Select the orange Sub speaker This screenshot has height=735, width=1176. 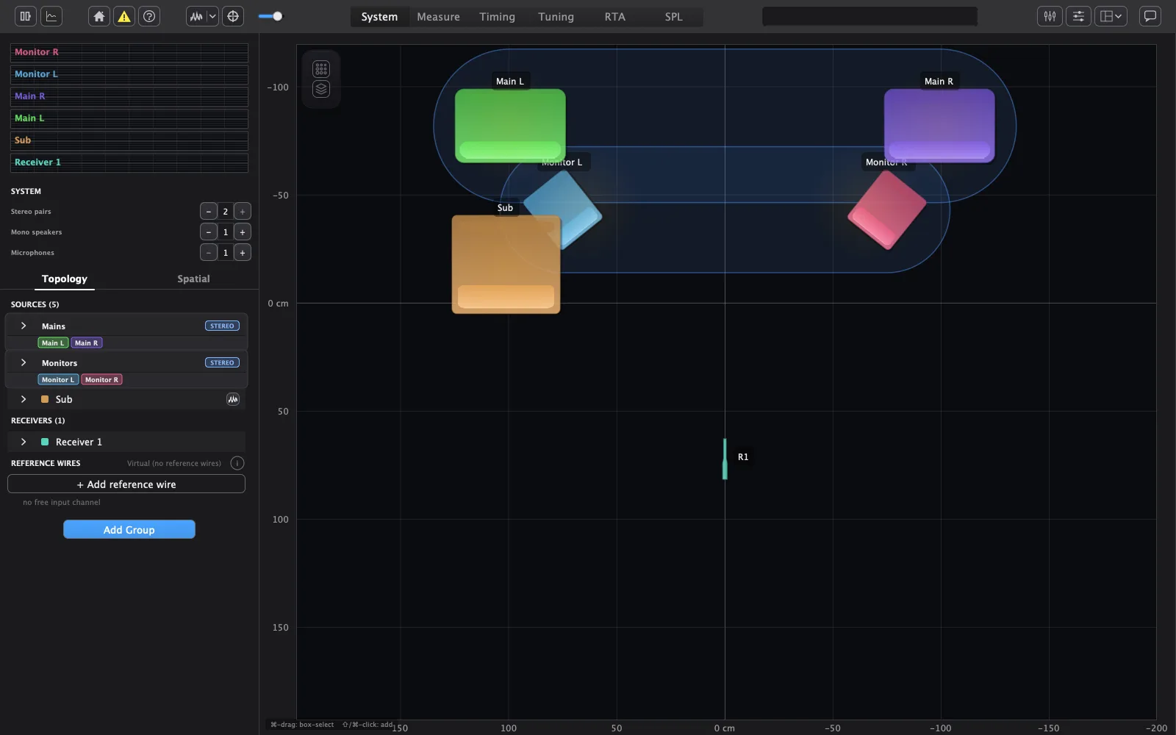click(x=506, y=265)
